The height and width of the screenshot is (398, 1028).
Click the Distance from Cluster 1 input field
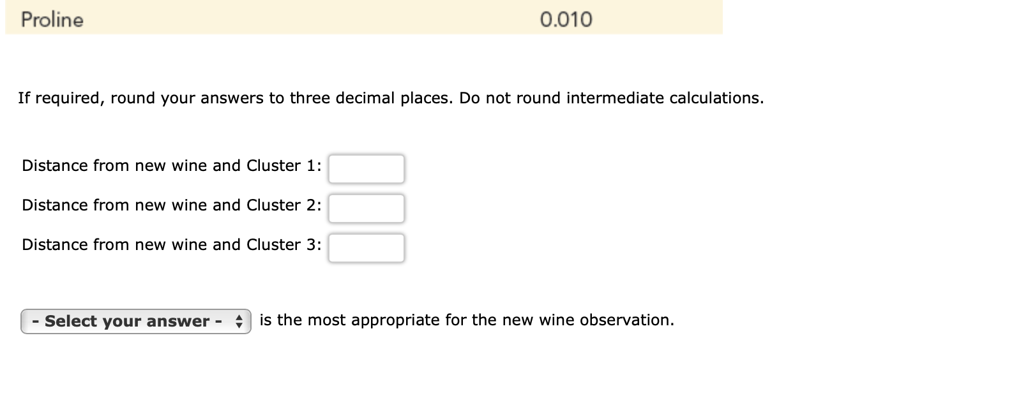pyautogui.click(x=366, y=168)
